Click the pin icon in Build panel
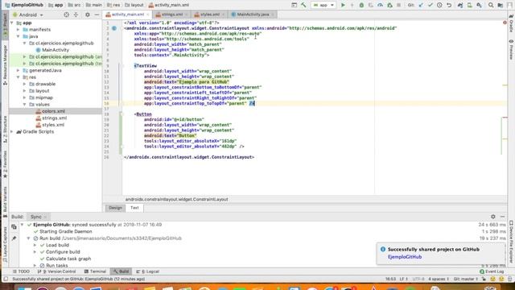 [x=14, y=238]
